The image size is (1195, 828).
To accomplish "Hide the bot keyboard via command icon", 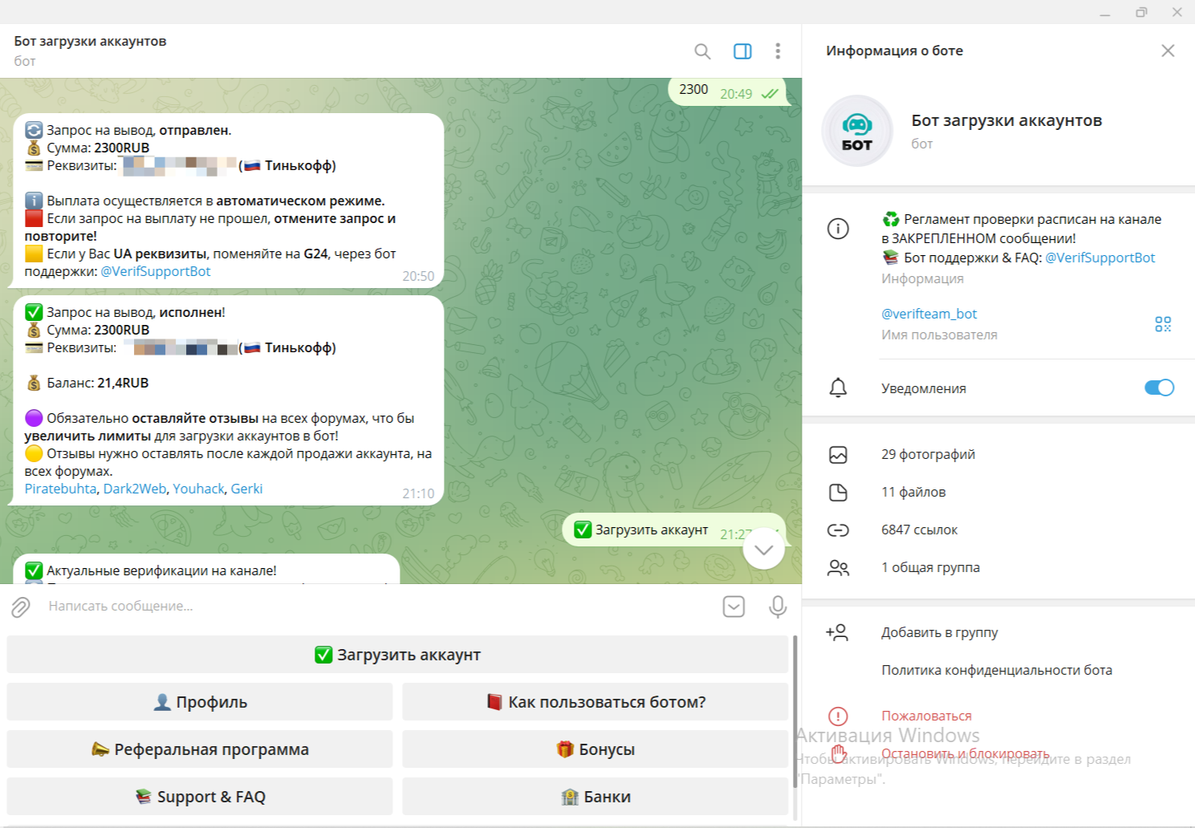I will [x=734, y=607].
